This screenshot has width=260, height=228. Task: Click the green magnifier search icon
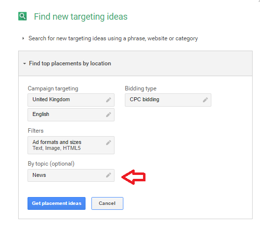coord(23,16)
